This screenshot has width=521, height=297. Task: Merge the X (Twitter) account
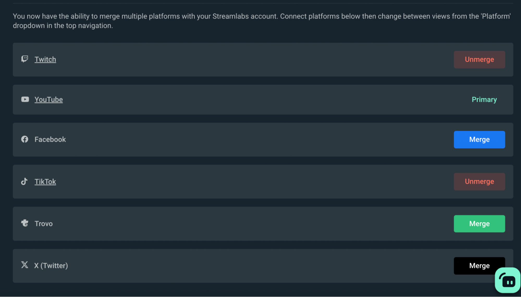[x=479, y=265]
